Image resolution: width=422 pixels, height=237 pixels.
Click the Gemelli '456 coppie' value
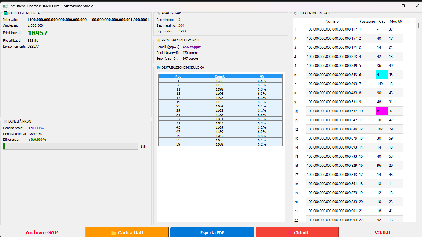192,47
